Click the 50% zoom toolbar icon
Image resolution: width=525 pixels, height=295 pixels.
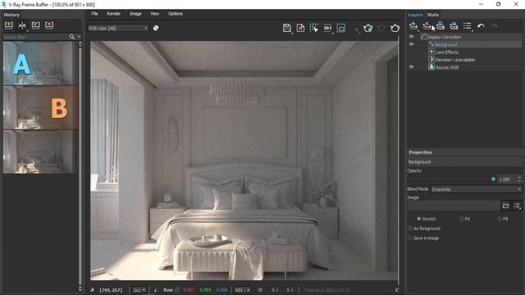tap(328, 28)
